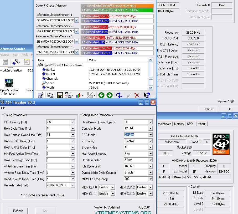Select the Bank 3 row in results list
Screen dimensions: 238x214
pyautogui.click(x=92, y=74)
